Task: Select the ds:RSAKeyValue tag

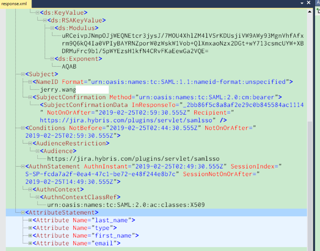Action: (x=77, y=20)
